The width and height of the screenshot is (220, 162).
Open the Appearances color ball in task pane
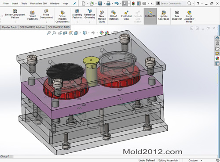coord(217,58)
